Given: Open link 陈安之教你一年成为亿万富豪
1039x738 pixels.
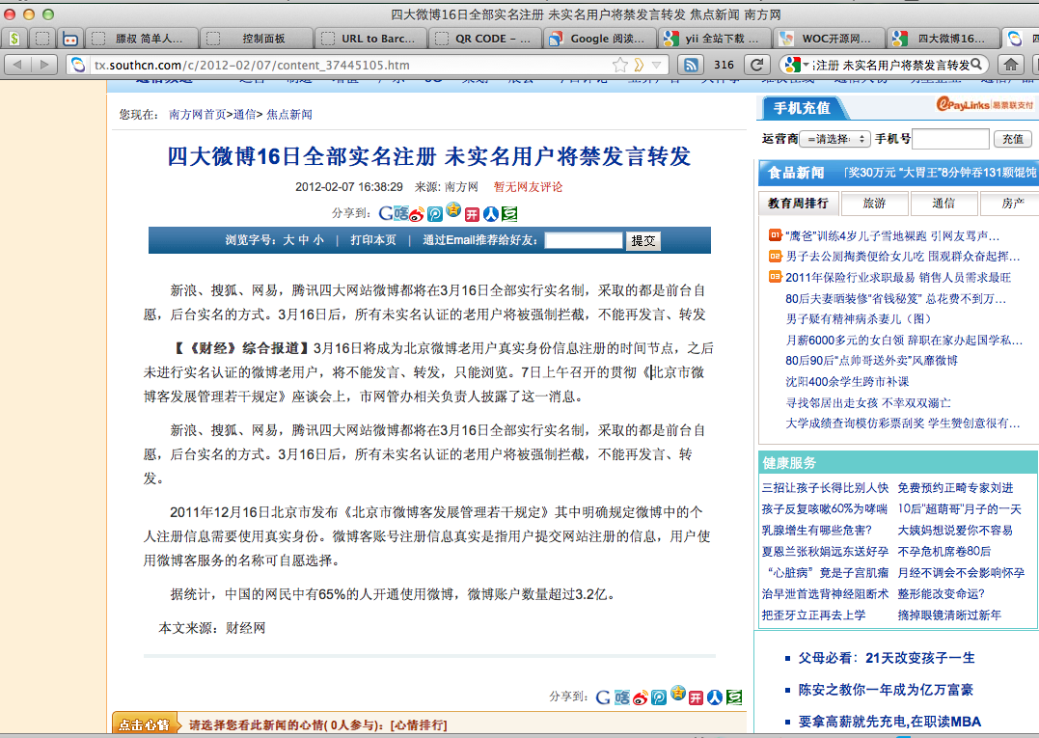Looking at the screenshot, I should (x=886, y=690).
